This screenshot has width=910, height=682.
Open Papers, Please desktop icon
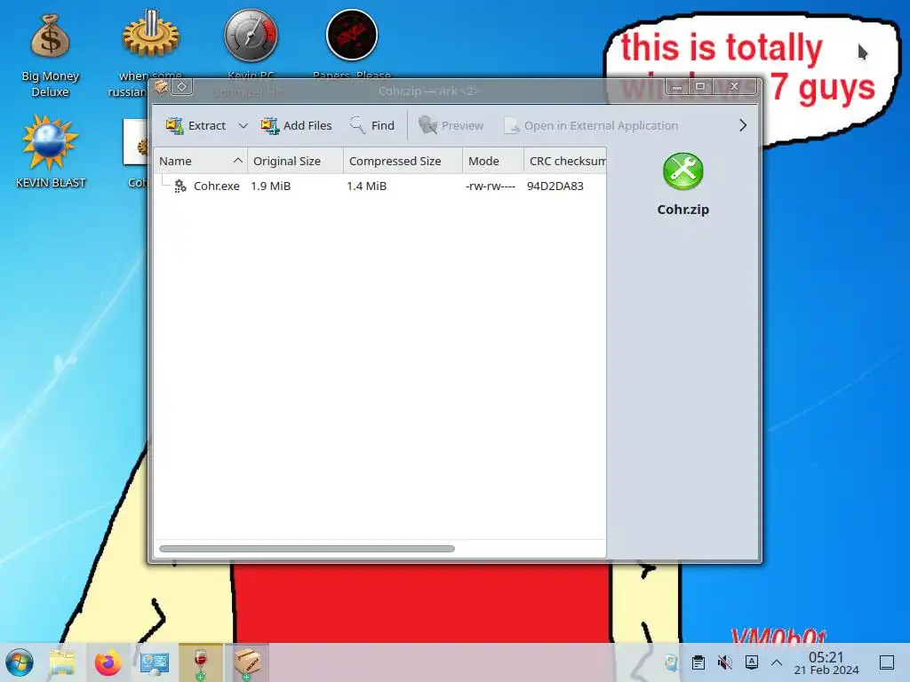click(x=352, y=36)
